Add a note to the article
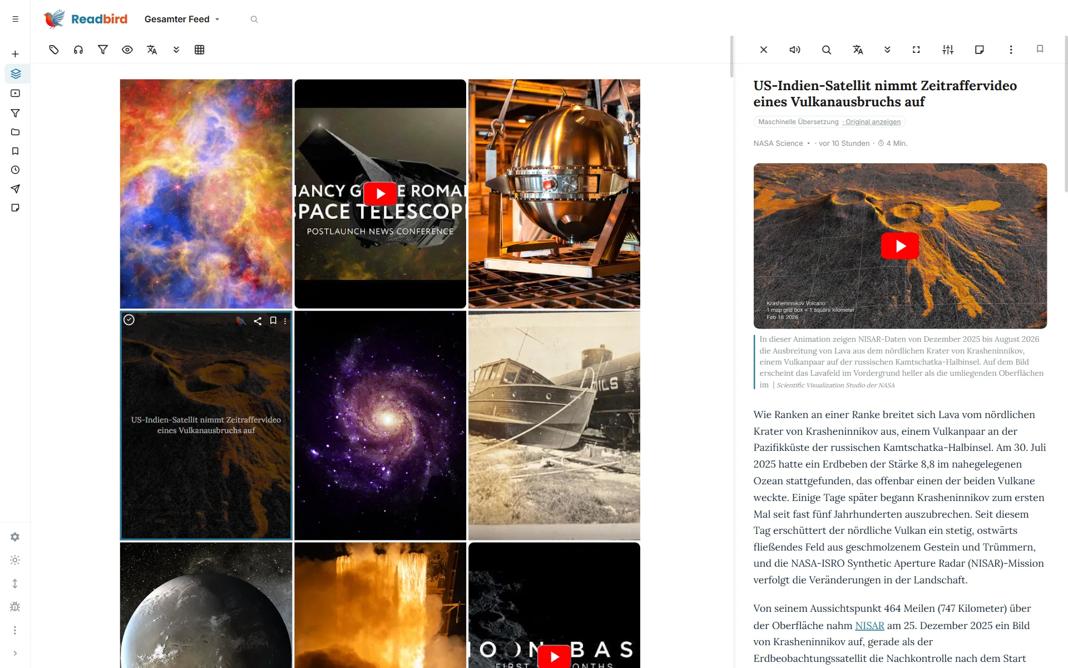The image size is (1068, 668). coord(980,50)
